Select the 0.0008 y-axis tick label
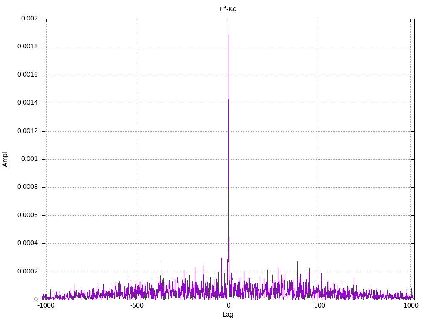The width and height of the screenshot is (426, 320). click(x=27, y=187)
